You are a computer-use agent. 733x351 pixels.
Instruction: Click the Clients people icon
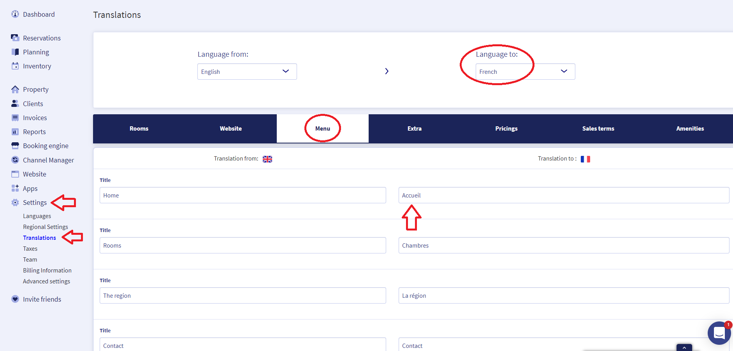point(15,103)
